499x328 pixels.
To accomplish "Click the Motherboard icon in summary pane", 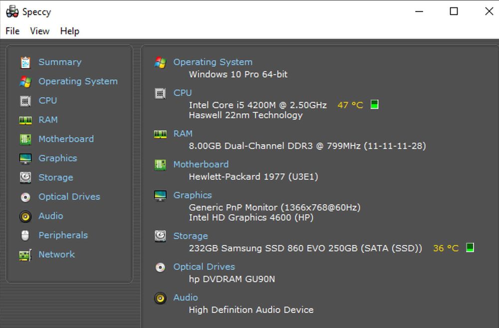I will click(x=160, y=164).
